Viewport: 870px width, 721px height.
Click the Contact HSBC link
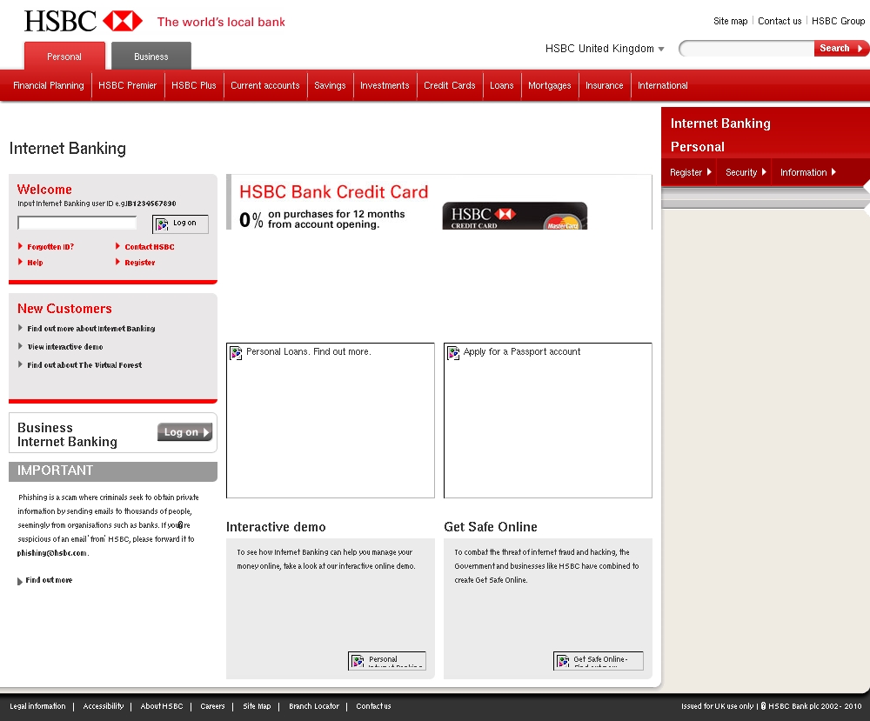pyautogui.click(x=150, y=247)
